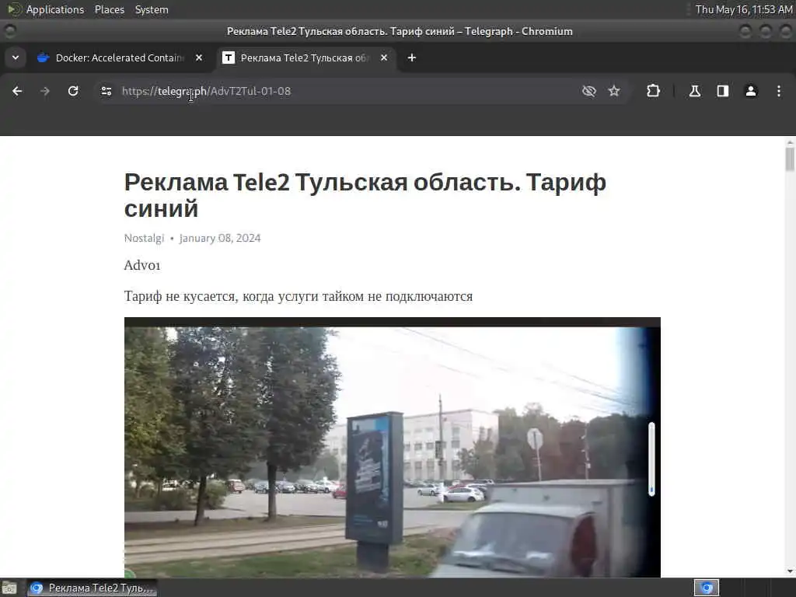Click the window menu button on title bar
This screenshot has width=796, height=597.
pos(9,31)
